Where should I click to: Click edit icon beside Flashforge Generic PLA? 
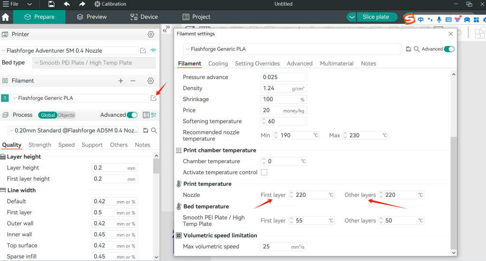click(153, 98)
